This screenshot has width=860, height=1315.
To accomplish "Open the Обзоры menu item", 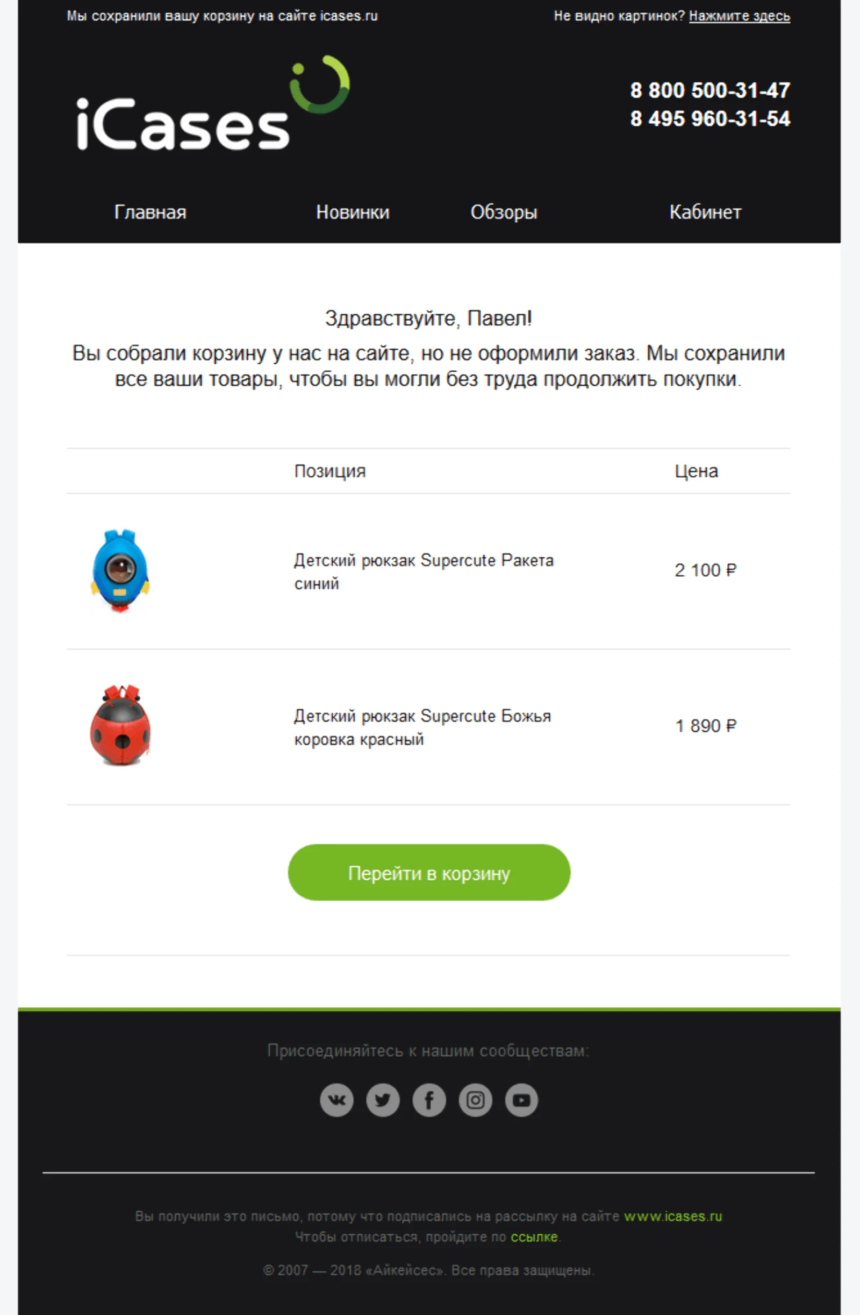I will (x=504, y=212).
